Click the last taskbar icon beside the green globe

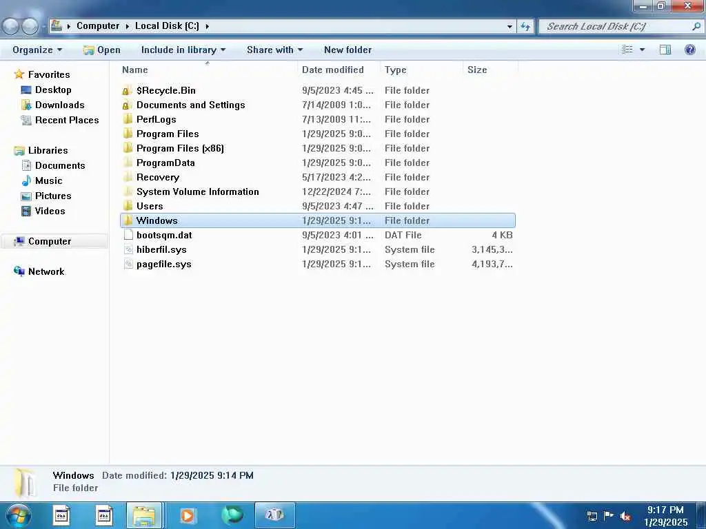[274, 515]
